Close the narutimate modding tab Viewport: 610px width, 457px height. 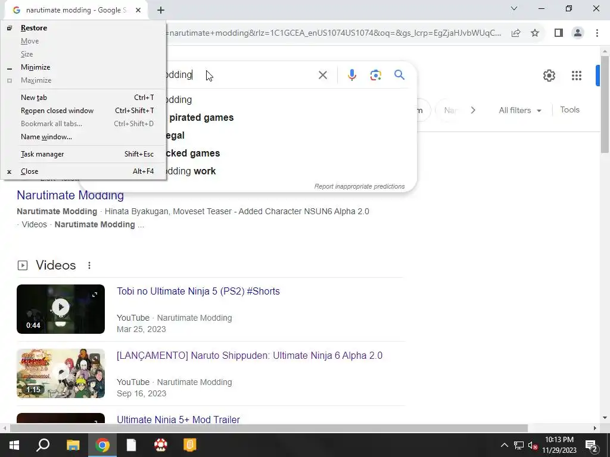[x=138, y=10]
